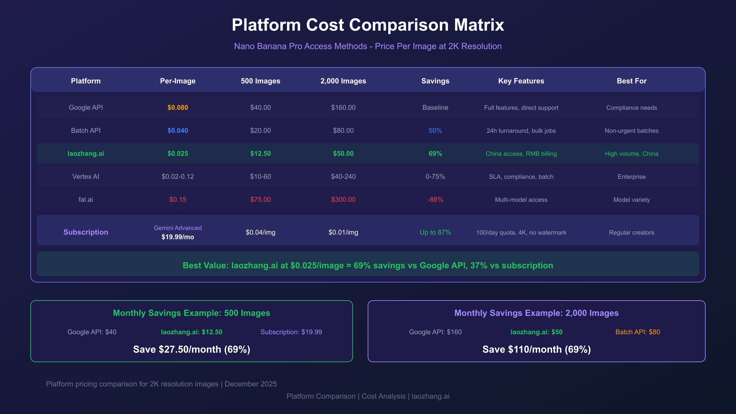Click the Batch API $0.040 price
Viewport: 736px width, 414px height.
[x=178, y=131]
